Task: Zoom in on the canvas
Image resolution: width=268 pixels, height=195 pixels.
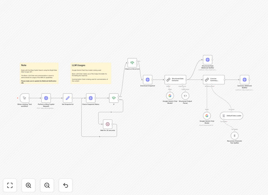Action: pyautogui.click(x=28, y=185)
